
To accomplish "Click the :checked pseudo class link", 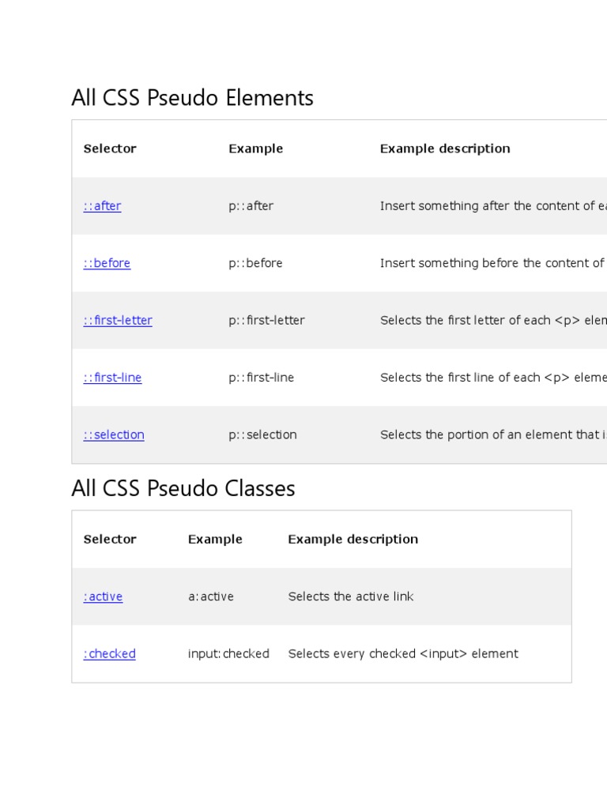I will tap(109, 653).
